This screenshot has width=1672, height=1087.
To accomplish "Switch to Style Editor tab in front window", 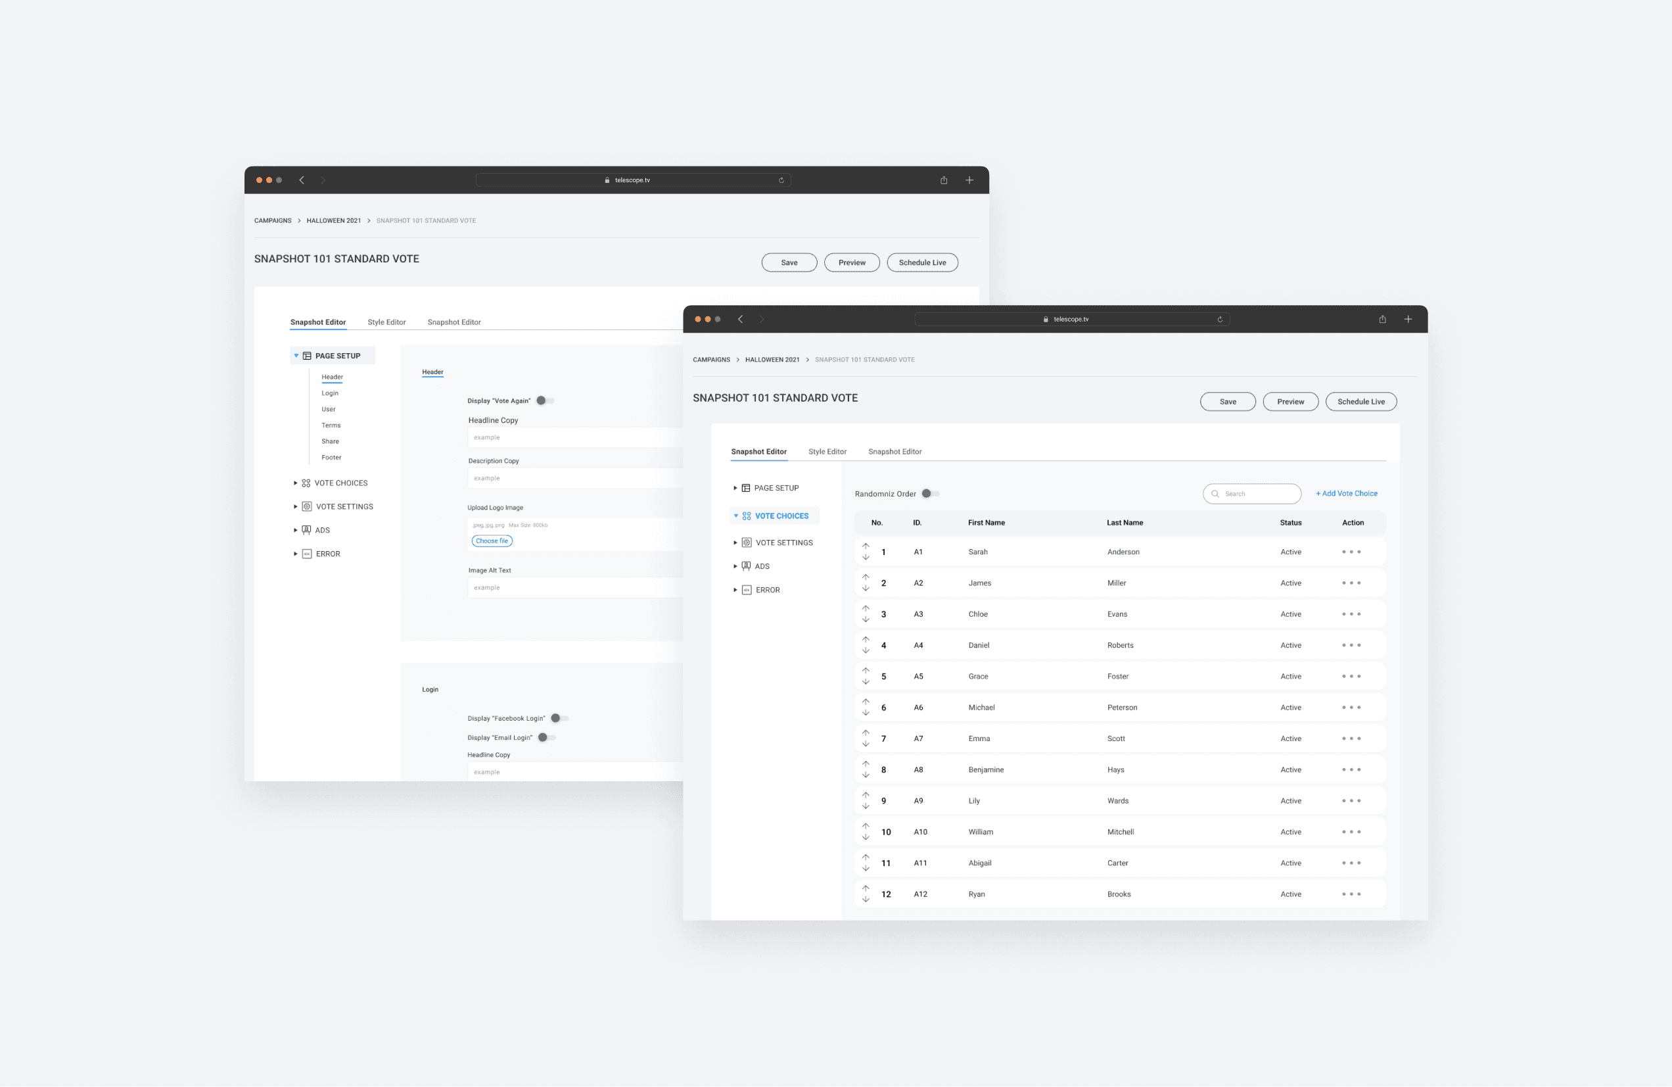I will tap(827, 451).
